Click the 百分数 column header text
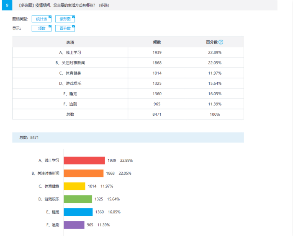This screenshot has width=293, height=236. 211,42
